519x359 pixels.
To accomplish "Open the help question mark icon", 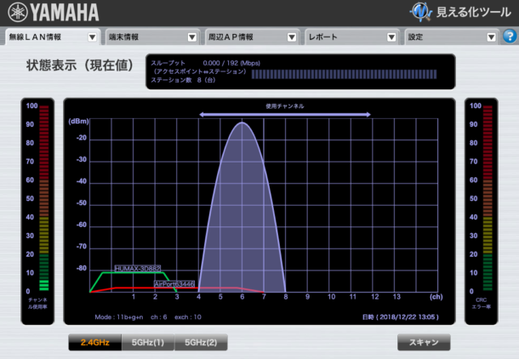I will pyautogui.click(x=510, y=37).
